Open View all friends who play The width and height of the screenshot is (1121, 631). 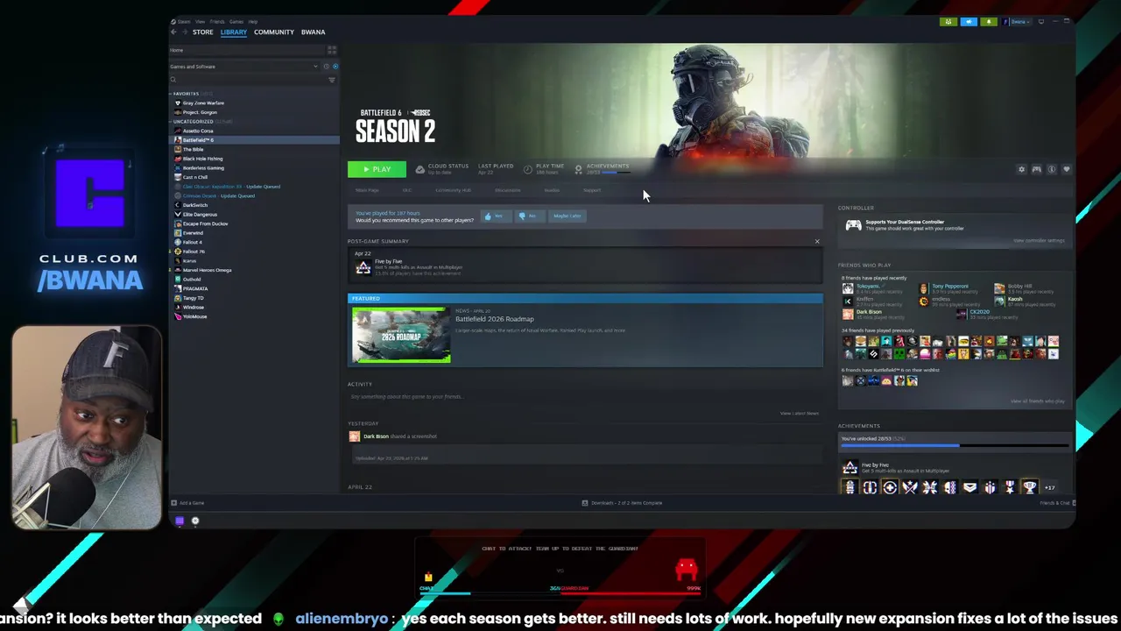click(x=1037, y=401)
